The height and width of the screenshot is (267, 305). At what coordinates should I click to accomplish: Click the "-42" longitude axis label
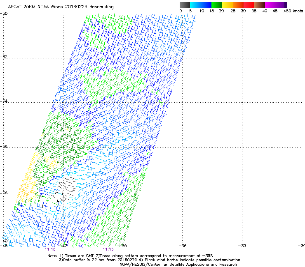[x=63, y=246]
